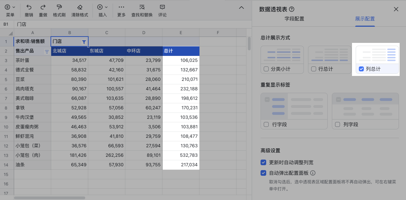Click the Undo (撤销) icon
Screen dimensions: 406x200
click(x=29, y=7)
